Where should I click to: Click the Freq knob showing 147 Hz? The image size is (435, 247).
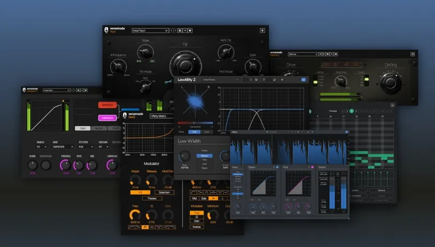185,156
